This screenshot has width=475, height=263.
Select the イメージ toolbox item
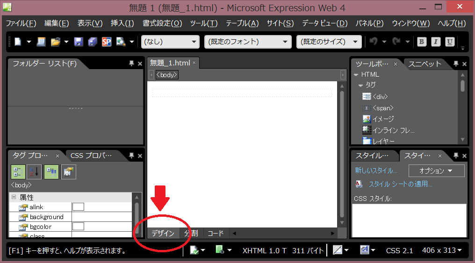coord(378,119)
